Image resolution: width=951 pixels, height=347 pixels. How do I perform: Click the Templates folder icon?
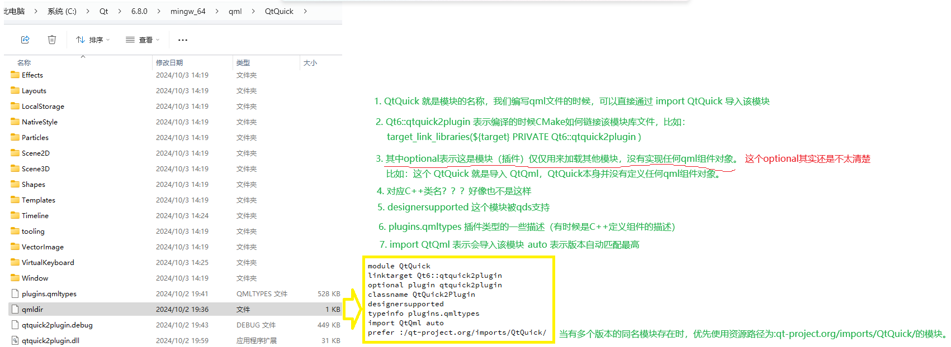click(15, 200)
